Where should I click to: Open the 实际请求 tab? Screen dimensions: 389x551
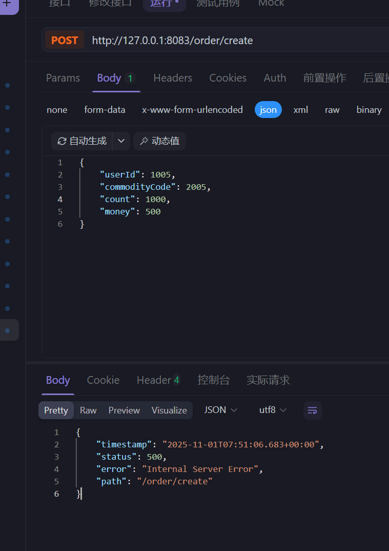268,380
